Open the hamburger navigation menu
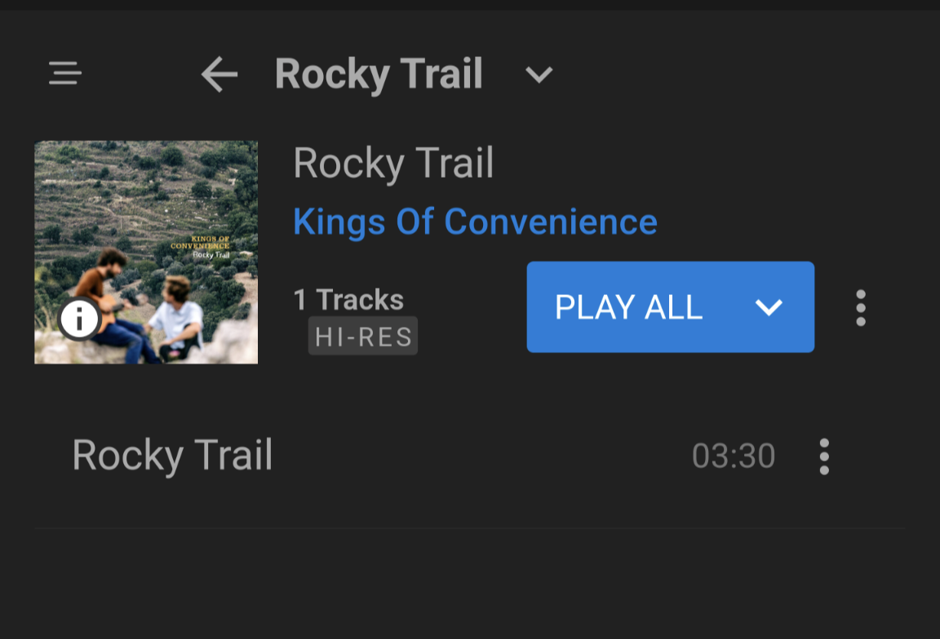The width and height of the screenshot is (940, 639). (x=64, y=73)
